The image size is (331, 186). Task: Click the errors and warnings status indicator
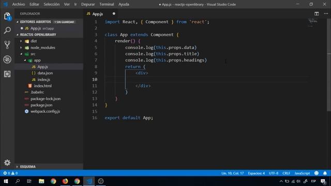(10, 173)
